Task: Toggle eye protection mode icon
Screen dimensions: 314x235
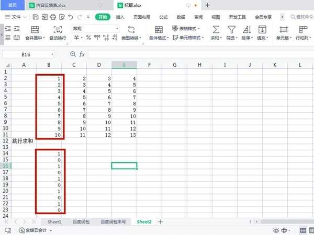Action: point(276,230)
